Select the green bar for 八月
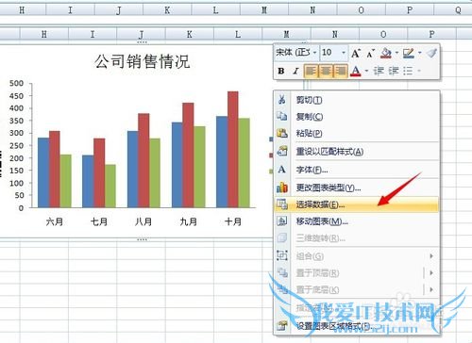This screenshot has height=343, width=472. pos(155,172)
